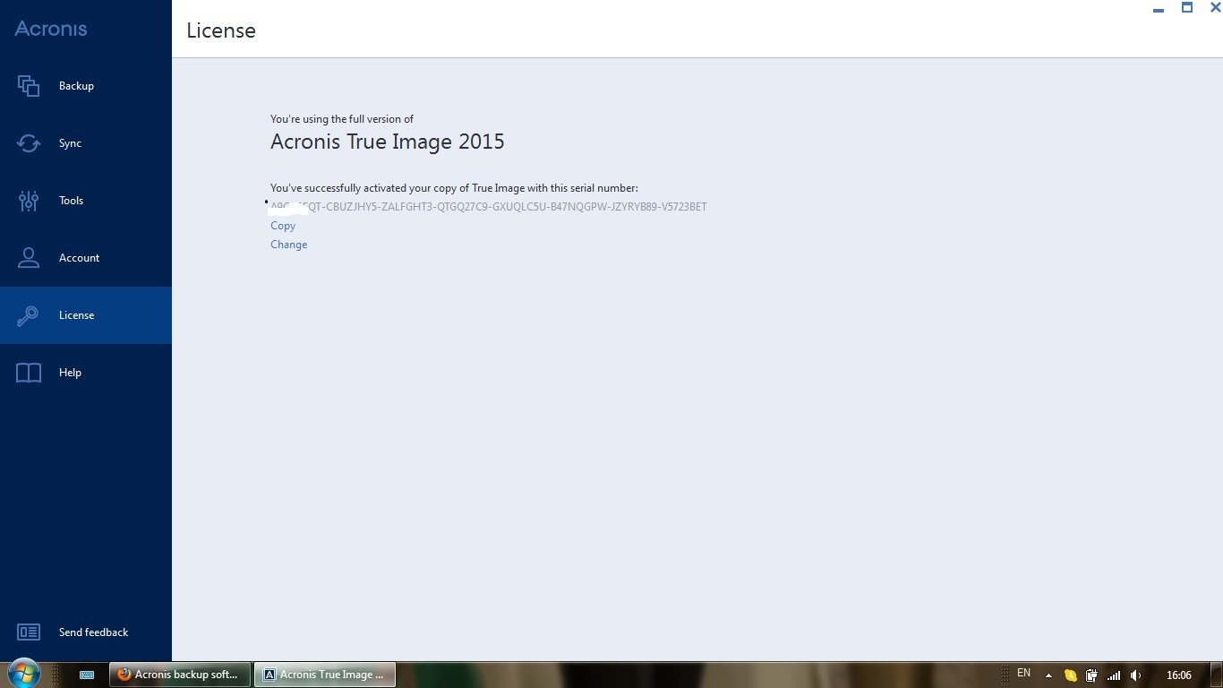The width and height of the screenshot is (1223, 688).
Task: Open the Account person icon
Action: pyautogui.click(x=29, y=258)
